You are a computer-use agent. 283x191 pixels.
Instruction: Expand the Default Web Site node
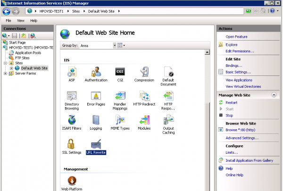click(x=11, y=68)
